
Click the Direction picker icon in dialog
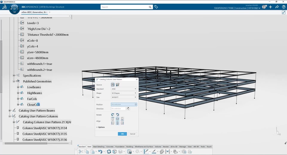(128, 109)
